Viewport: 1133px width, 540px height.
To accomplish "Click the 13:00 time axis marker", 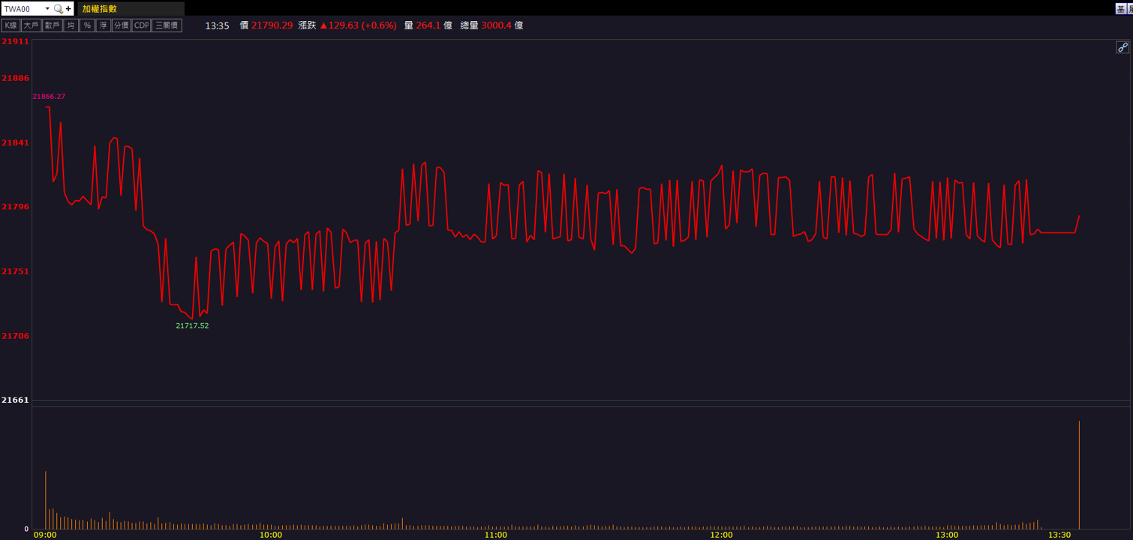I will (x=947, y=535).
